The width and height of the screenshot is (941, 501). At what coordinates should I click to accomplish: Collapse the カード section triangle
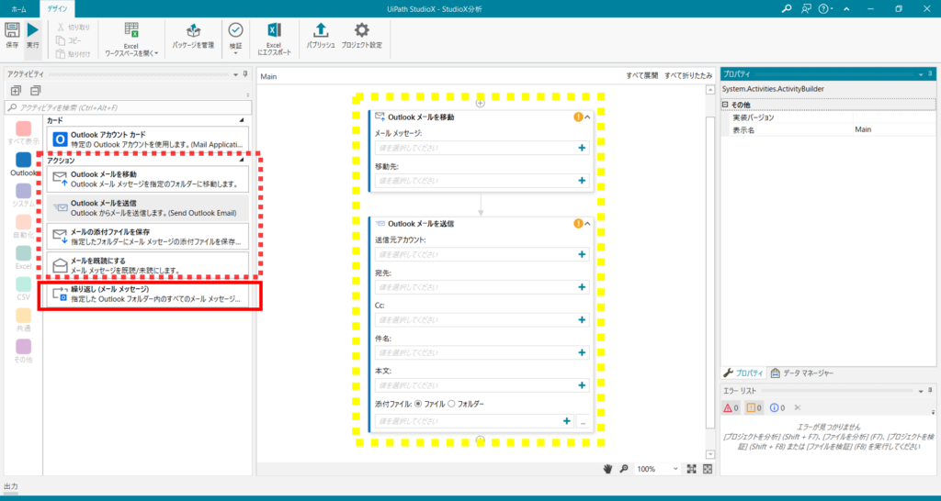pos(242,120)
